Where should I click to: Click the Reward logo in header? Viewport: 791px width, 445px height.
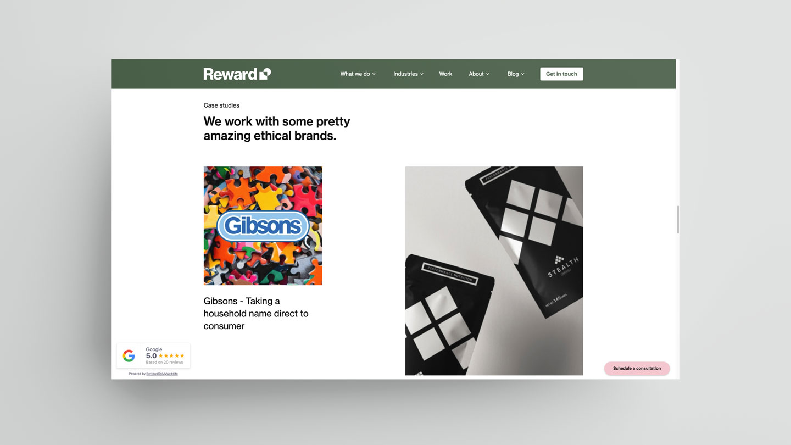click(237, 74)
